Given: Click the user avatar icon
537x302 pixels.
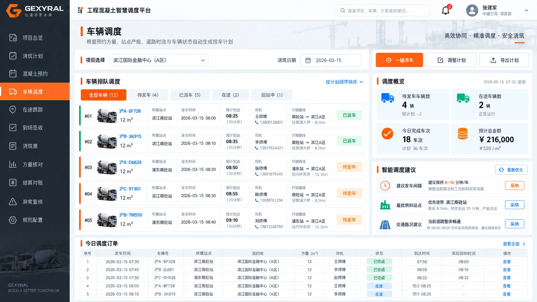Looking at the screenshot, I should [472, 10].
